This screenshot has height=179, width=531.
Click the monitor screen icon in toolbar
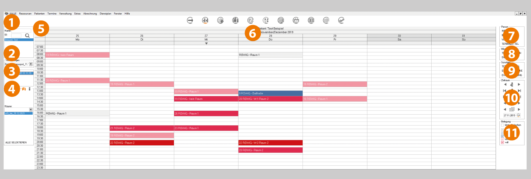coord(280,20)
